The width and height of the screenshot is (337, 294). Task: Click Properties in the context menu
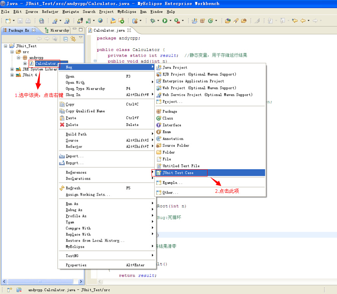(x=106, y=265)
